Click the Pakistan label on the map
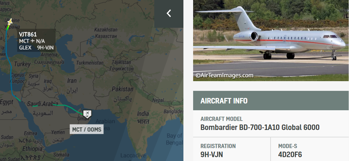The image size is (349, 161). 122,89
